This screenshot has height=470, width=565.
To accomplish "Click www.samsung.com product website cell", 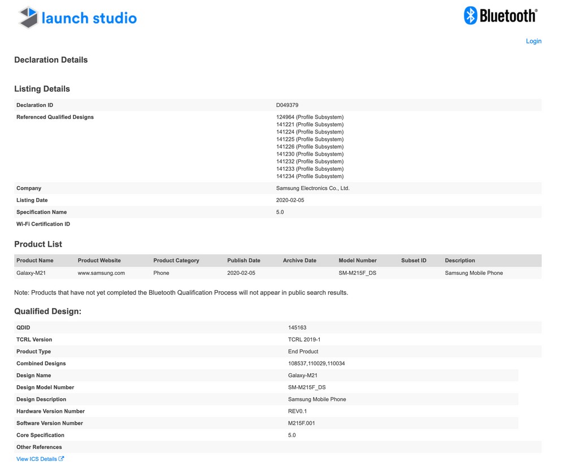I will tap(101, 273).
